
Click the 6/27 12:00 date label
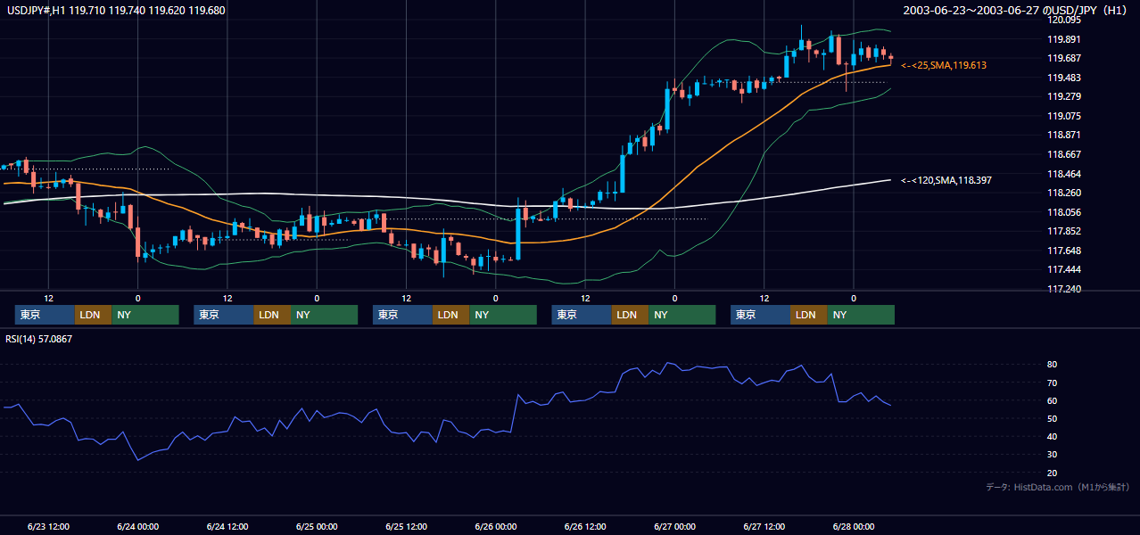764,526
